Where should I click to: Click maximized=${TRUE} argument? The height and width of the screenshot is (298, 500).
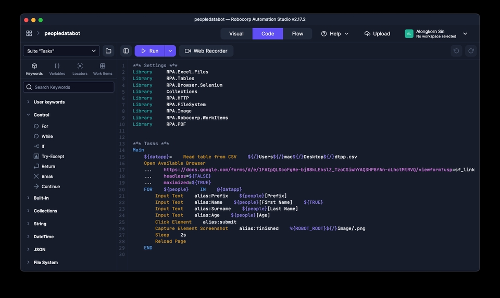[187, 183]
